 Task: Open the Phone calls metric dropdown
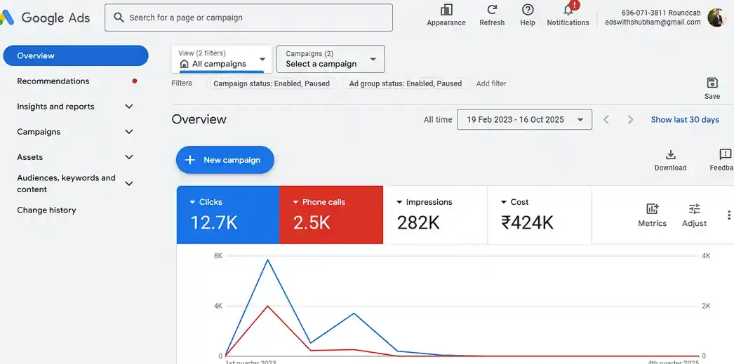tap(295, 202)
